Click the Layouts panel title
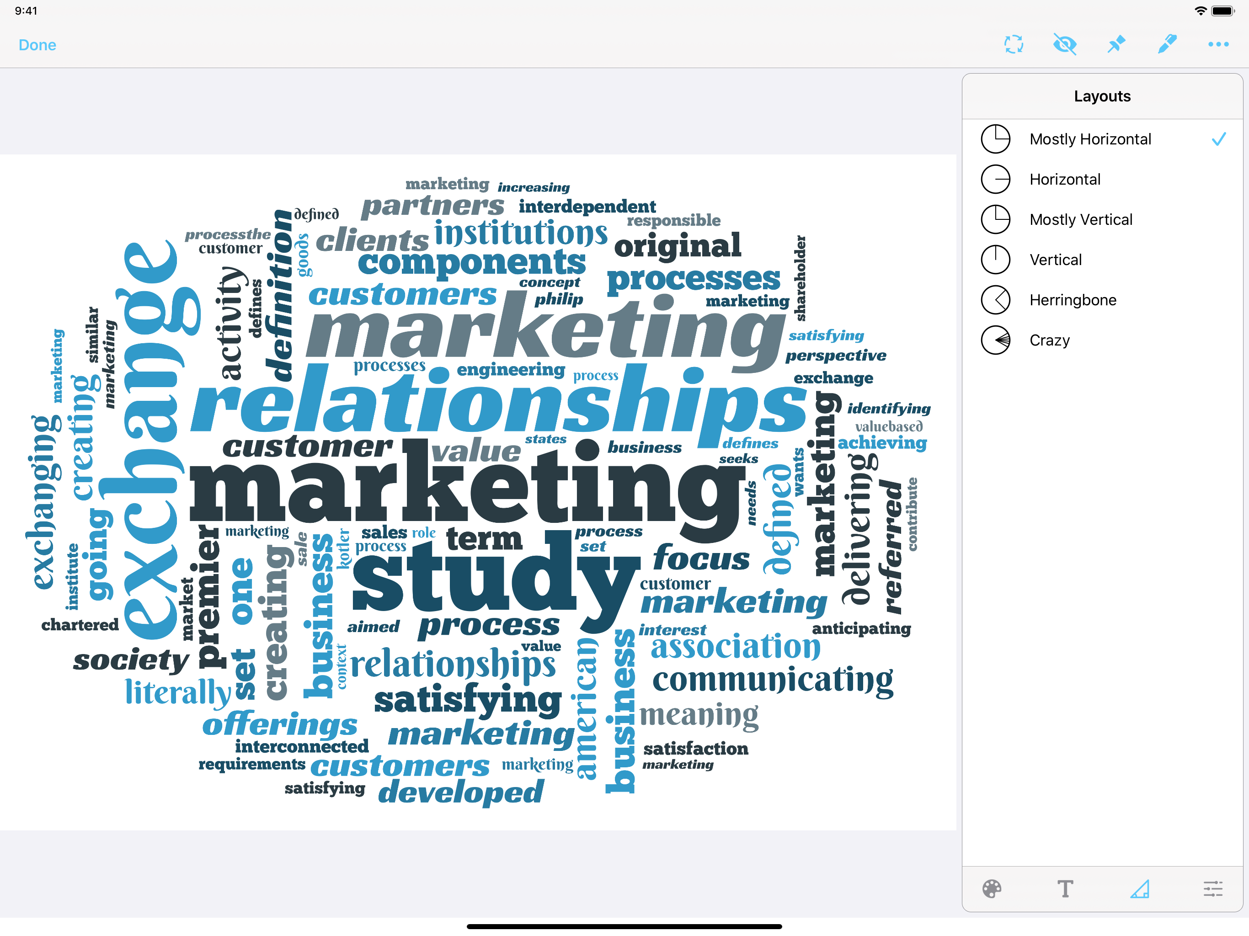The image size is (1249, 936). (1102, 96)
